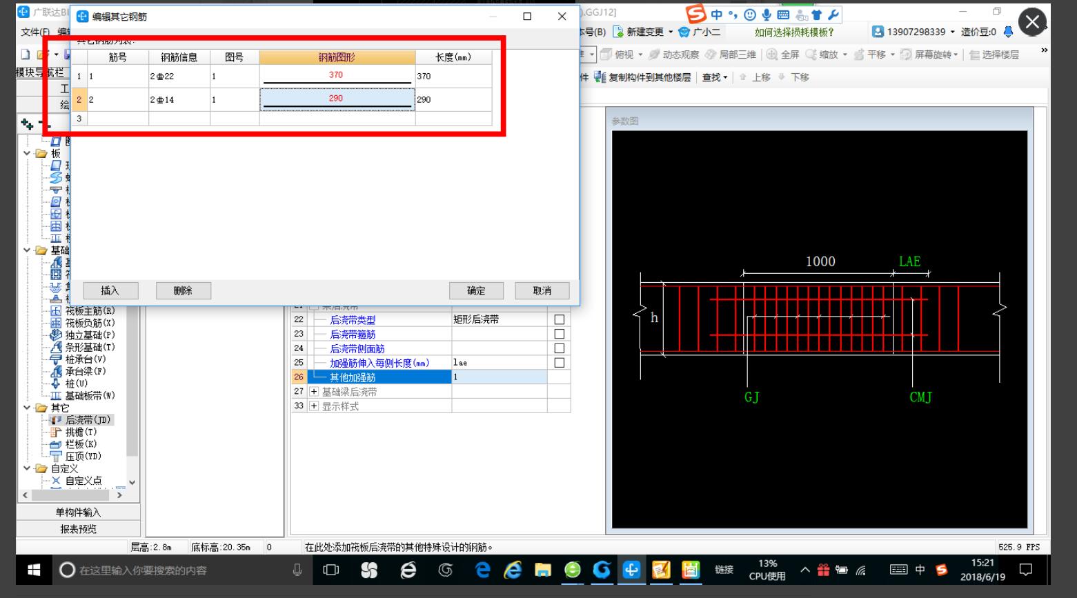
Task: Click the 上移 move-up button
Action: point(755,77)
